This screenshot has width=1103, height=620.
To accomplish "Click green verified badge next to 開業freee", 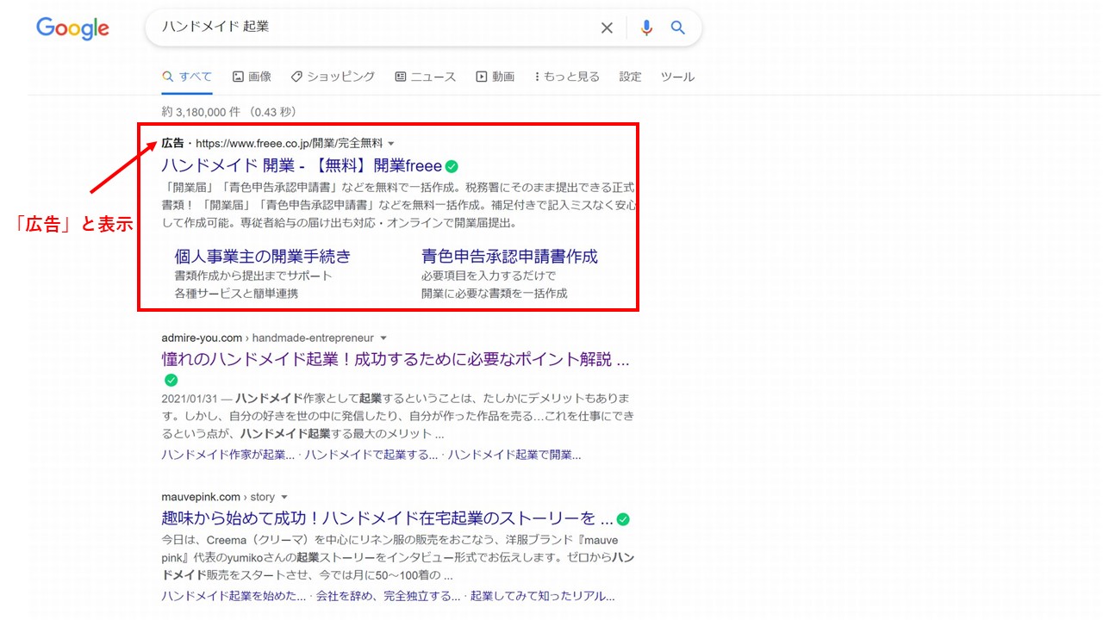I will pyautogui.click(x=452, y=166).
